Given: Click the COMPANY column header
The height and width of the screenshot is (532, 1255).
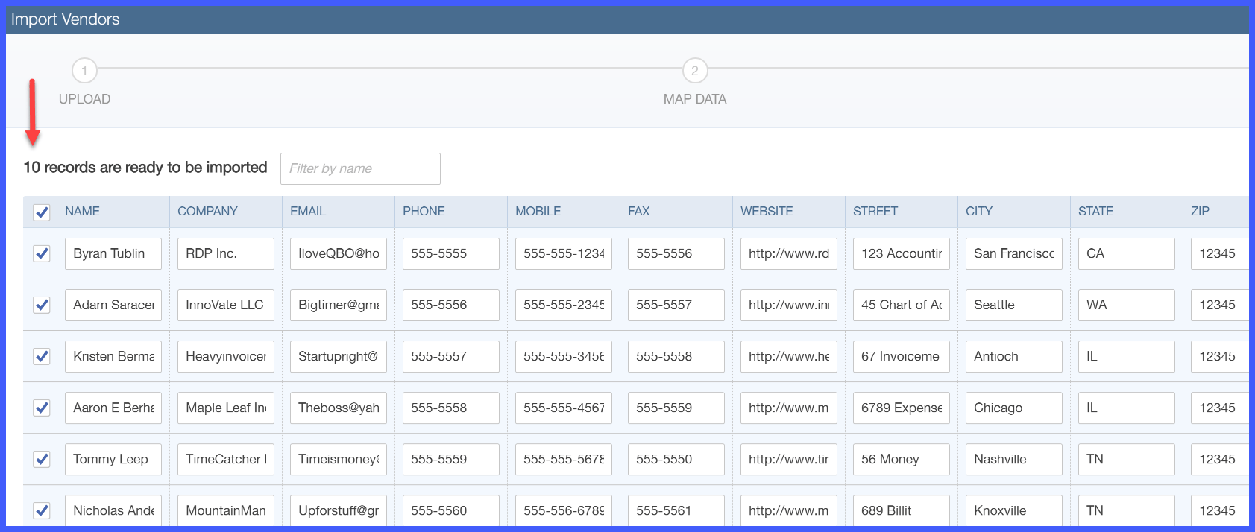Looking at the screenshot, I should point(207,211).
